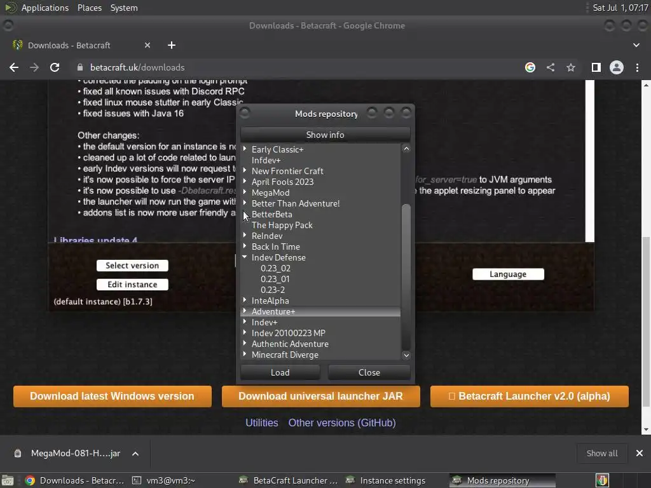Open clock Sat Jul 1, 07:17
The height and width of the screenshot is (488, 651).
620,8
